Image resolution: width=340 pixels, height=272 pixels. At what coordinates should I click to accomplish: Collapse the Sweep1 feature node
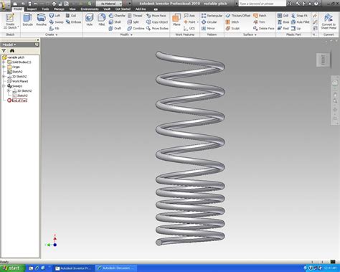point(4,86)
